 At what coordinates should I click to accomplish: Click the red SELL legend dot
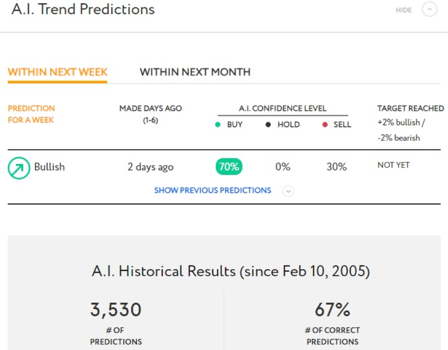coord(325,124)
